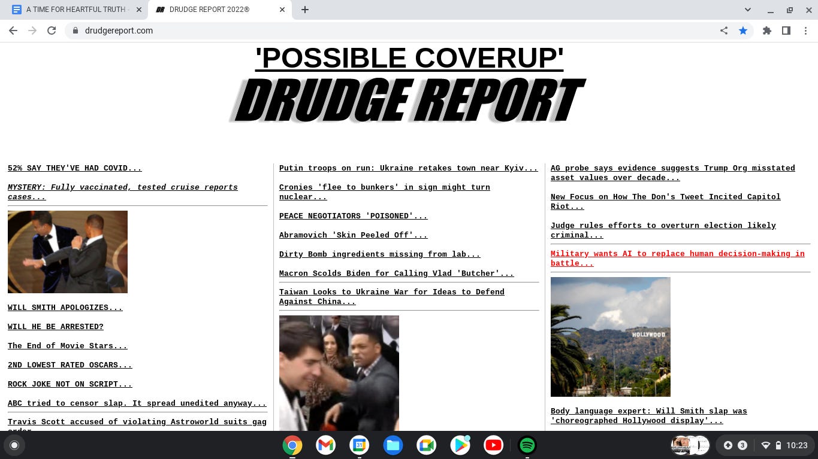
Task: Close the DRUDGE REPORT 2022 tab
Action: [x=283, y=10]
